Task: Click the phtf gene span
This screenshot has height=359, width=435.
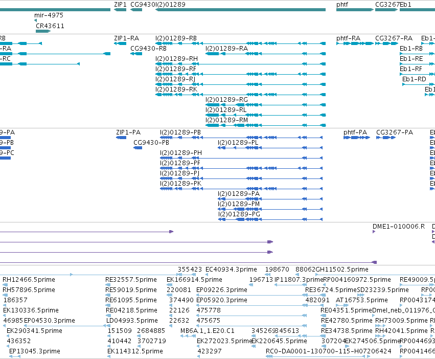Action: (355, 10)
